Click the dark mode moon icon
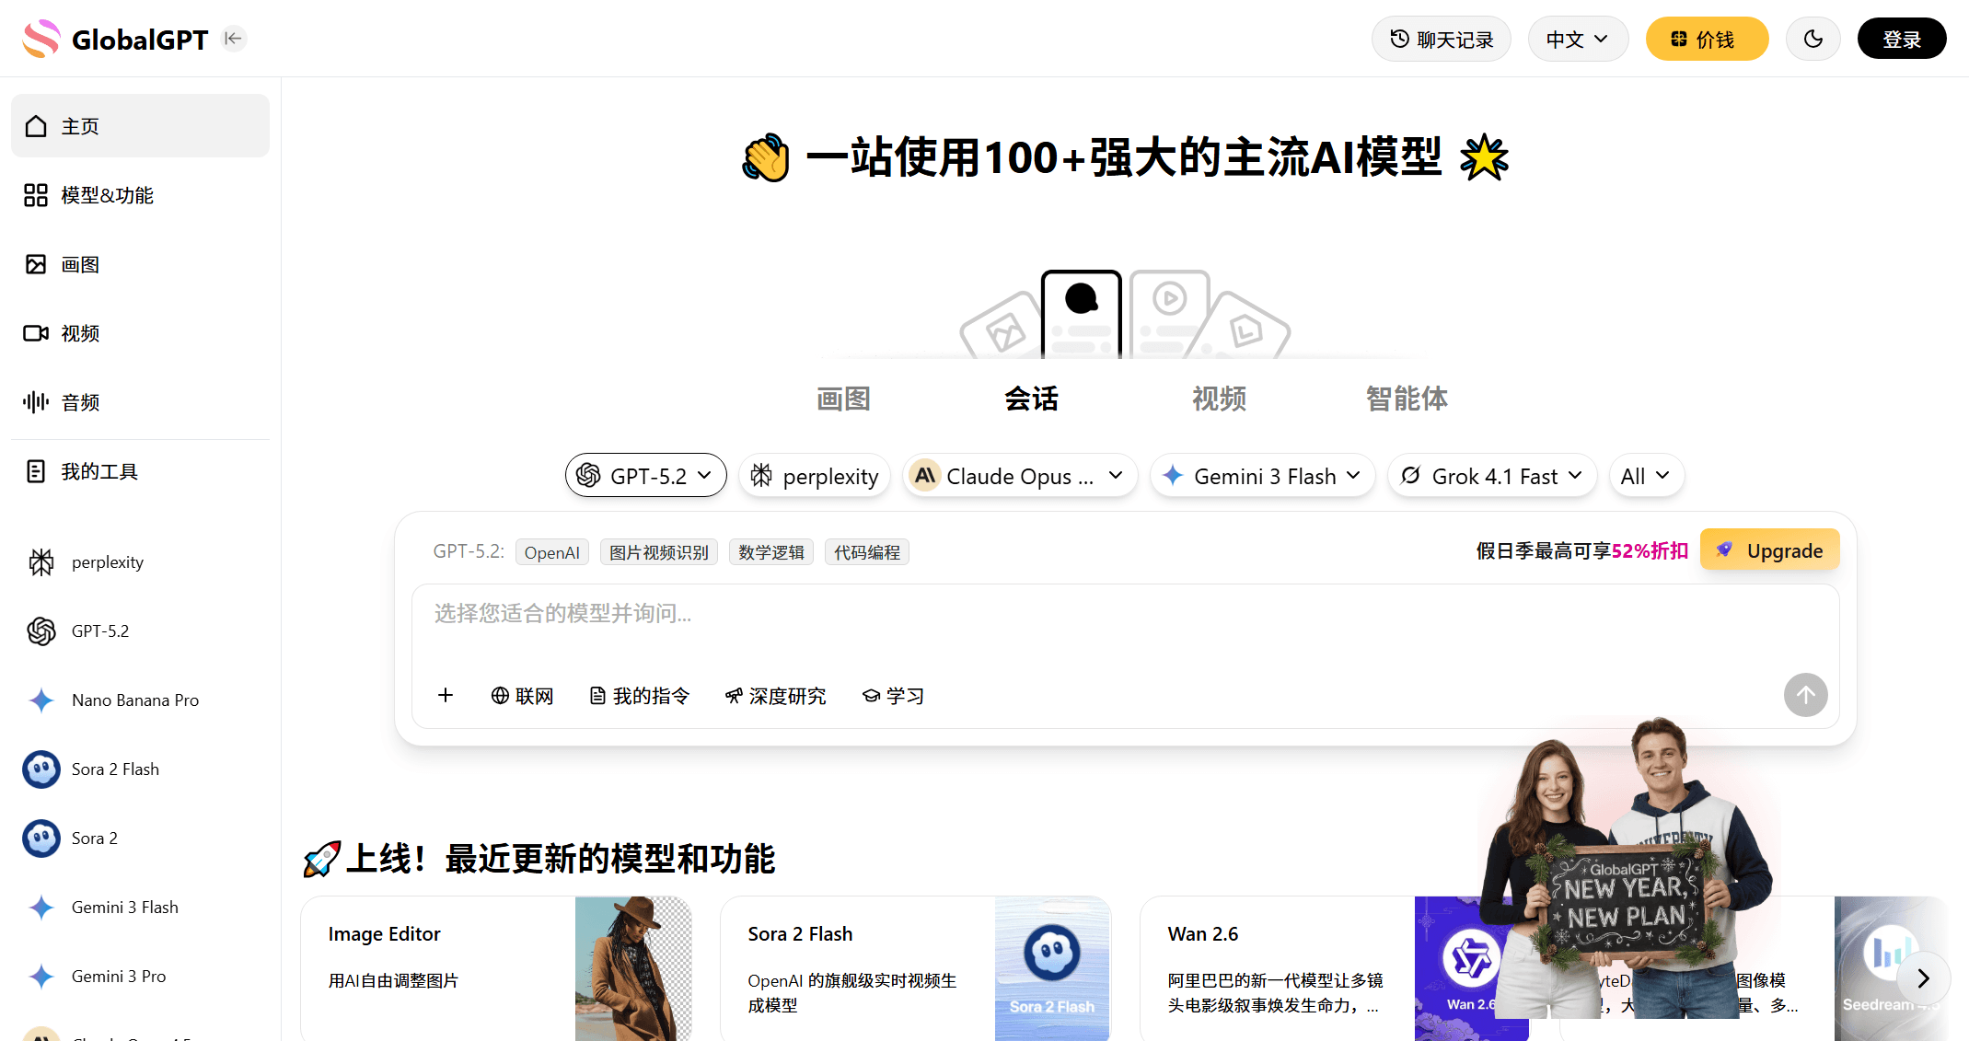The height and width of the screenshot is (1041, 1969). [1812, 38]
